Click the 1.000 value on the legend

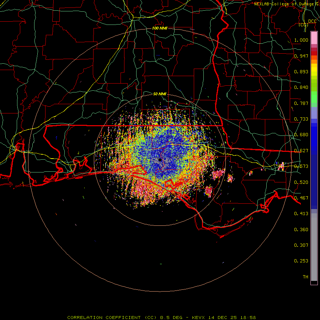301,40
